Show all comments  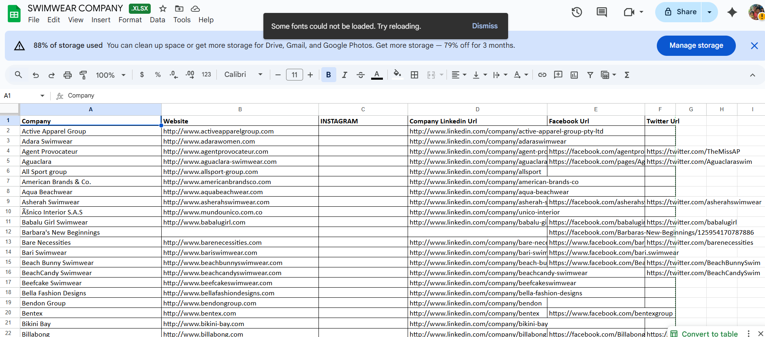pyautogui.click(x=602, y=12)
